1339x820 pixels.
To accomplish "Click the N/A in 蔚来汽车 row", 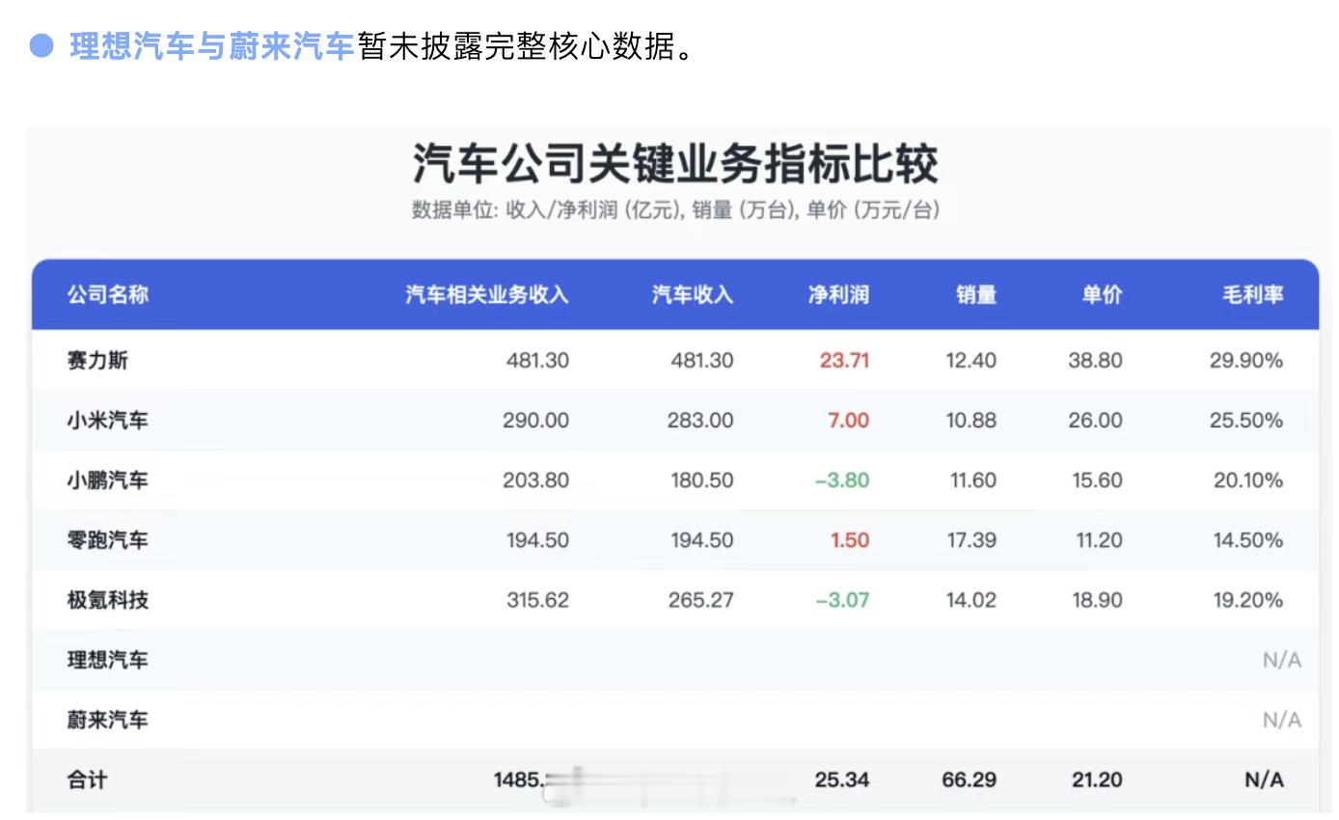I will tap(1282, 720).
